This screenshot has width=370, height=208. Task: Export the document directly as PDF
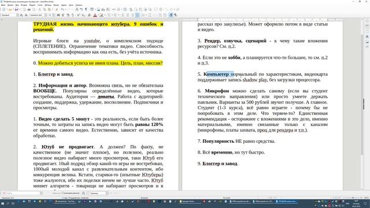point(24,9)
